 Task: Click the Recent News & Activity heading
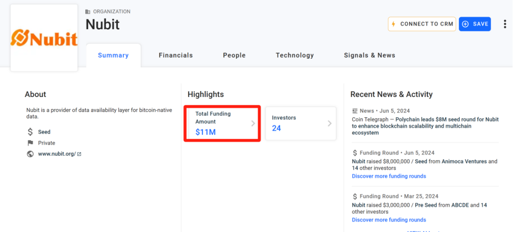pos(391,95)
